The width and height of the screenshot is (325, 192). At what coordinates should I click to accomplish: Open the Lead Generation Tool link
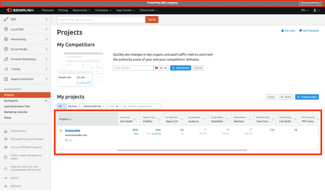[x=17, y=106]
